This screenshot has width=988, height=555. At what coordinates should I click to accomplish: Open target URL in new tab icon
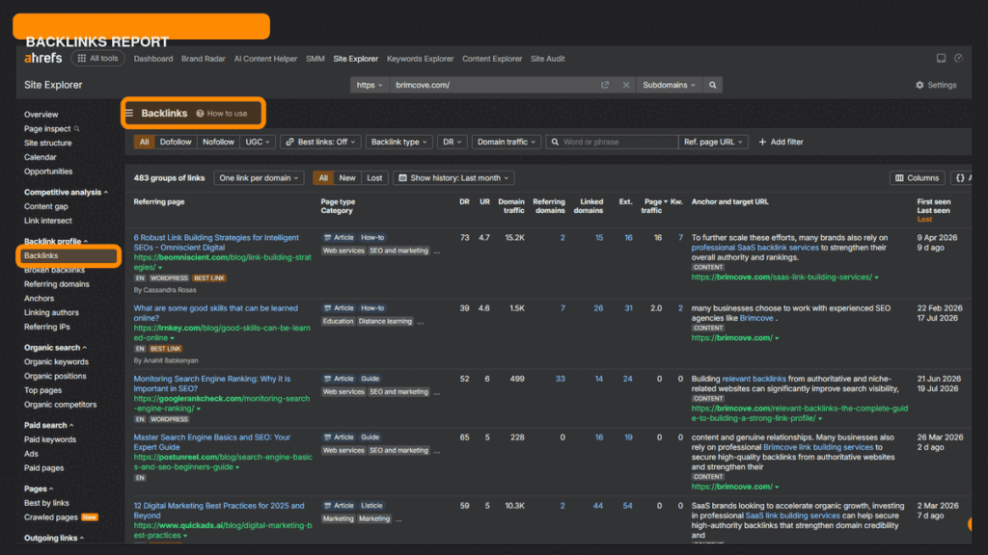click(x=605, y=85)
